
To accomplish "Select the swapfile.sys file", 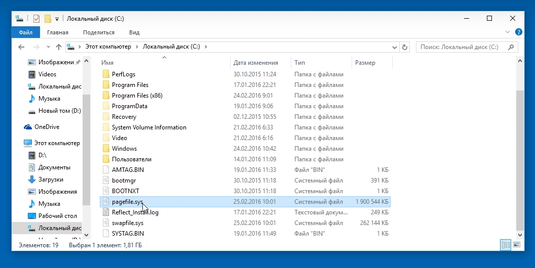I will [x=127, y=223].
